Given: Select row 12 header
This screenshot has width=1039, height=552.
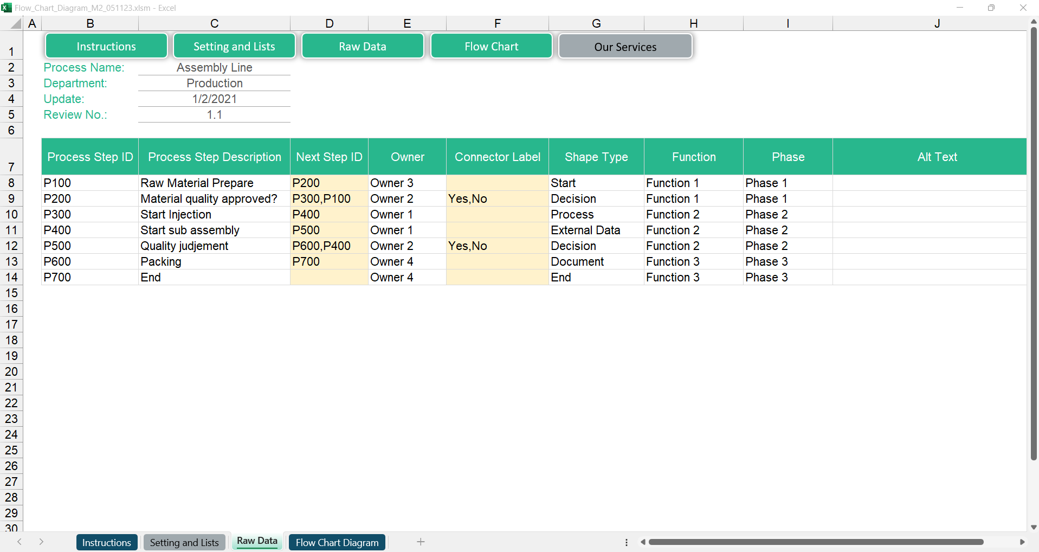Looking at the screenshot, I should tap(11, 246).
